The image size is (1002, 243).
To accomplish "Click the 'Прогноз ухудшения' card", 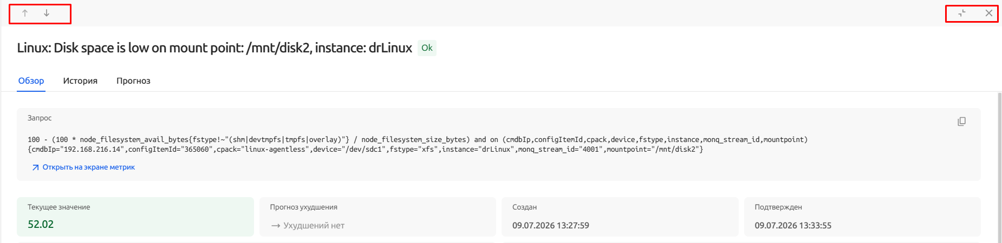I will click(378, 217).
